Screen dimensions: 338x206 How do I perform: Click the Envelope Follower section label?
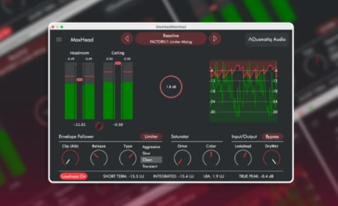76,136
